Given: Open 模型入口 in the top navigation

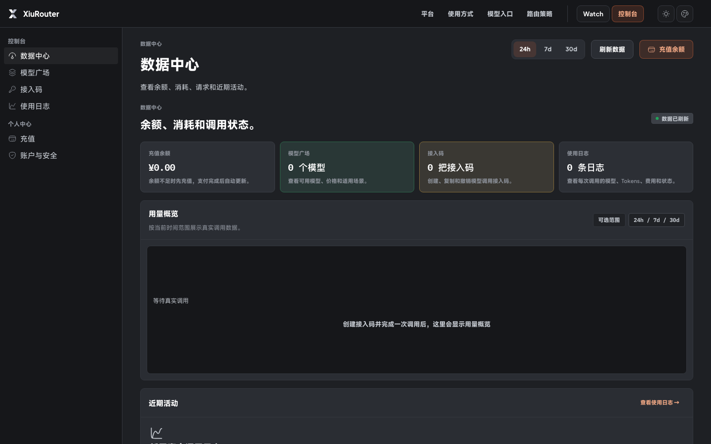Looking at the screenshot, I should pyautogui.click(x=500, y=14).
